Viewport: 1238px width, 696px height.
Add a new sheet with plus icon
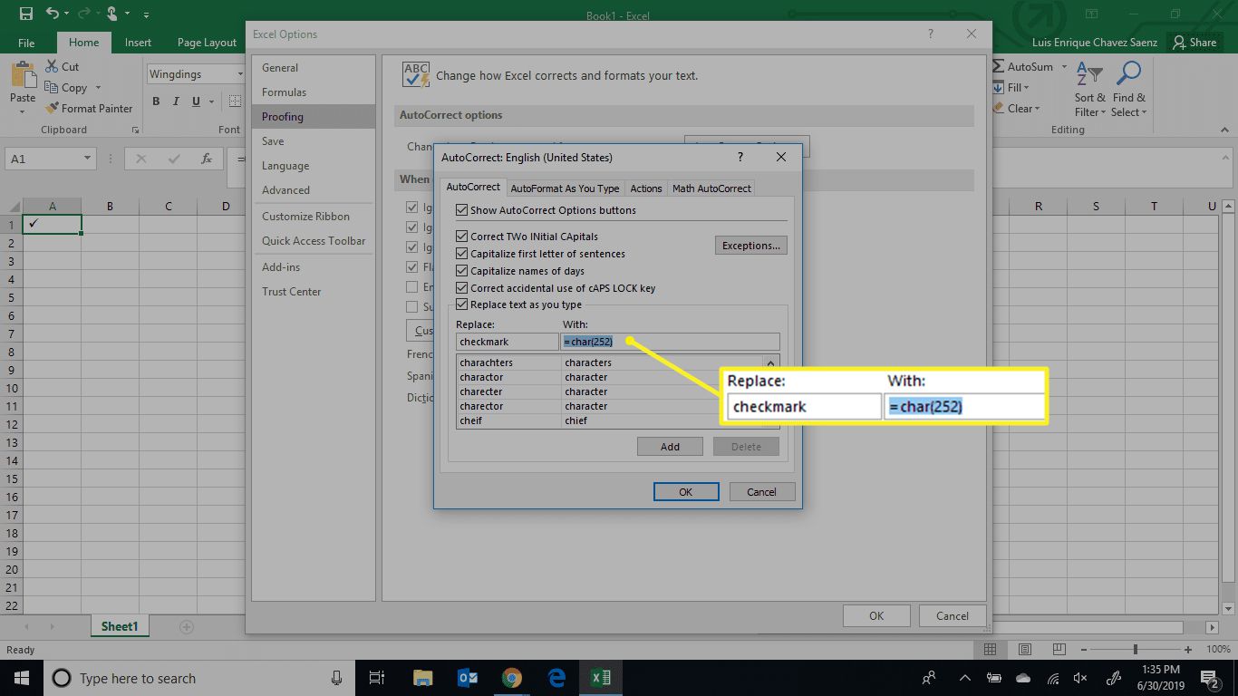coord(187,626)
